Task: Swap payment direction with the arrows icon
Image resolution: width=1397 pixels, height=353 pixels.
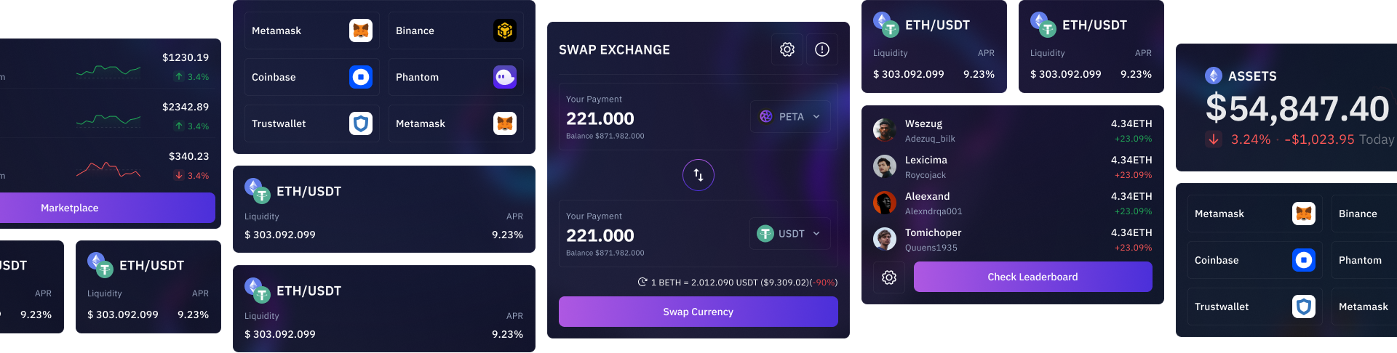Action: coord(698,175)
